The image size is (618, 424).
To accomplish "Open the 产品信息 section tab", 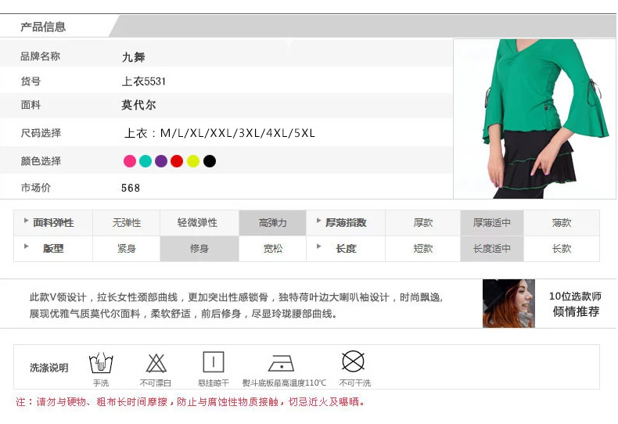I will click(43, 27).
